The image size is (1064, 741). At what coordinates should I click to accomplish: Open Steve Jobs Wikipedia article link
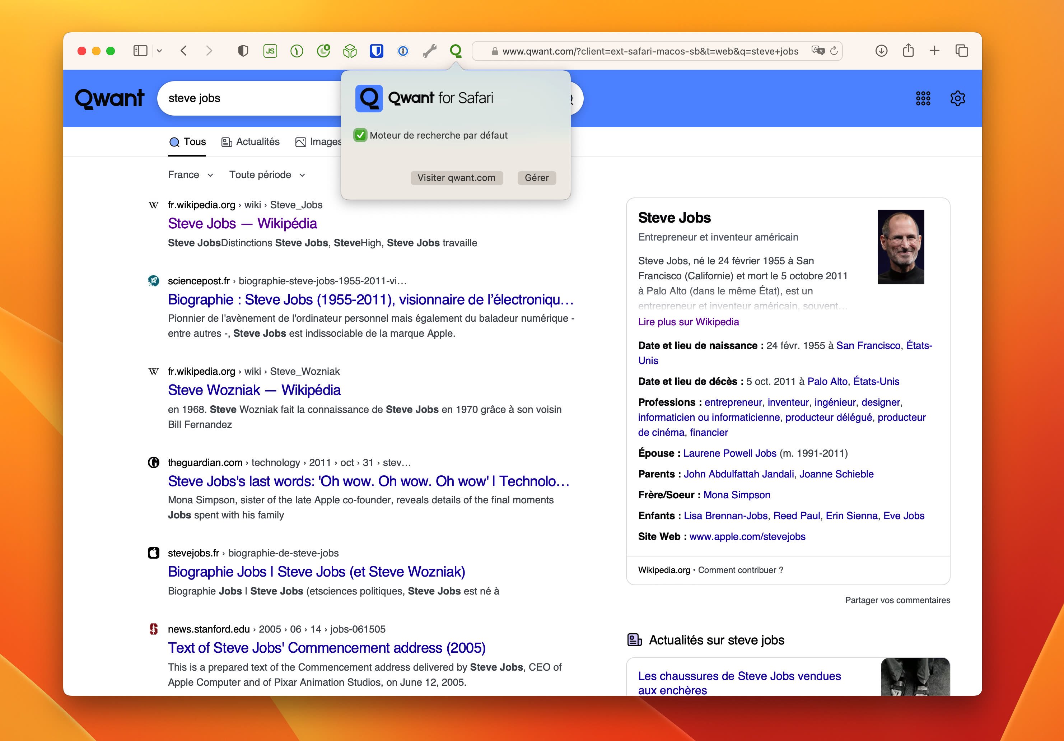243,224
